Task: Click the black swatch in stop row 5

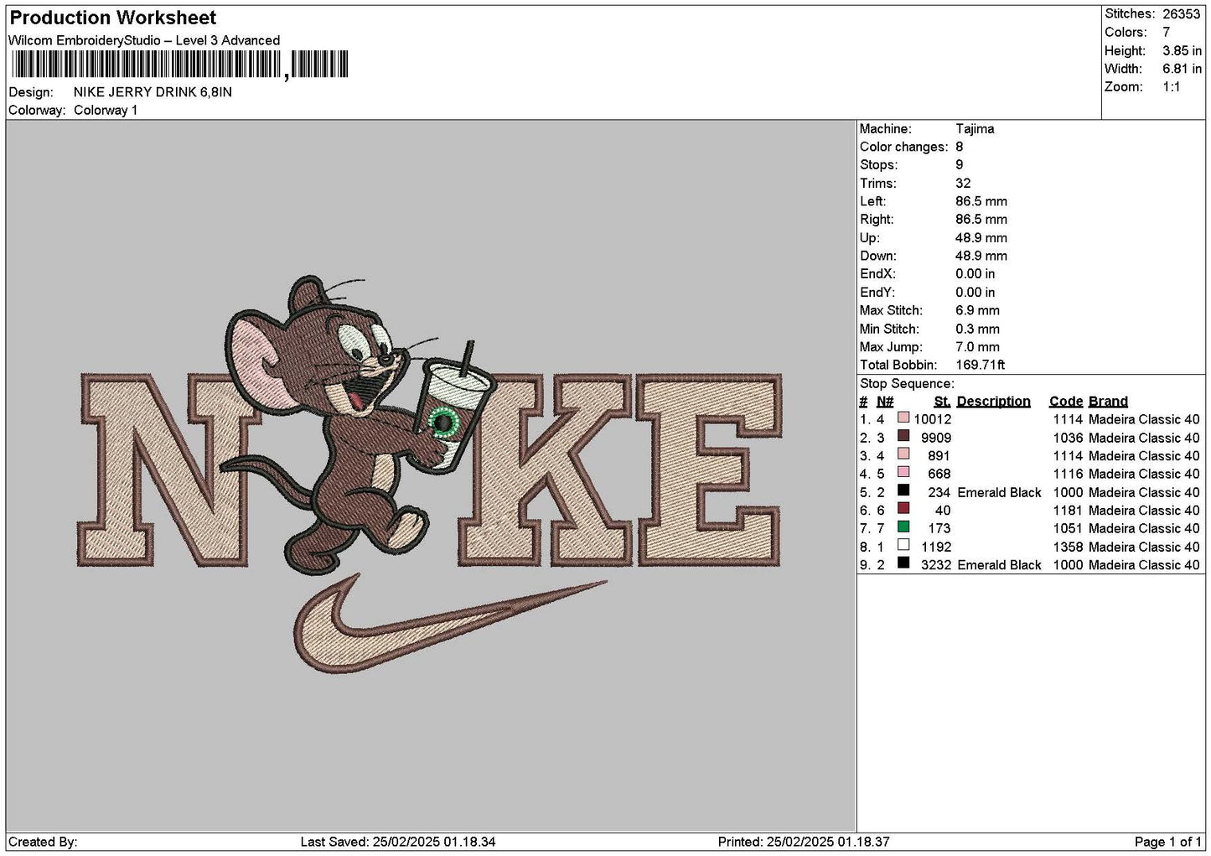Action: click(x=903, y=490)
